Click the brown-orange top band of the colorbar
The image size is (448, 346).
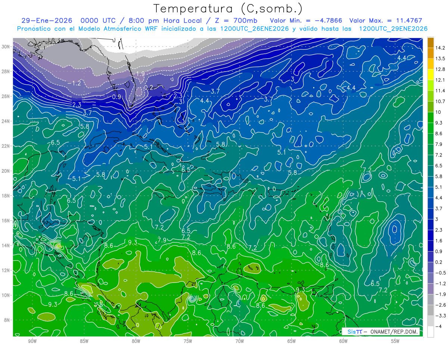pyautogui.click(x=430, y=42)
